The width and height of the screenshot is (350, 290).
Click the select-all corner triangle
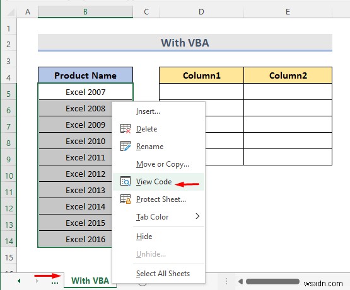10,13
